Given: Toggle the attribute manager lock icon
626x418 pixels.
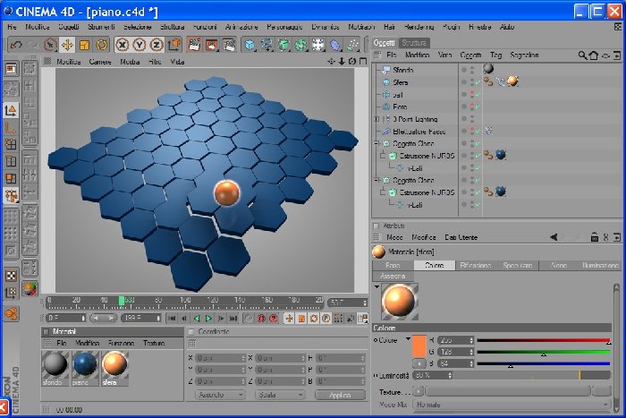Looking at the screenshot, I should click(x=595, y=237).
